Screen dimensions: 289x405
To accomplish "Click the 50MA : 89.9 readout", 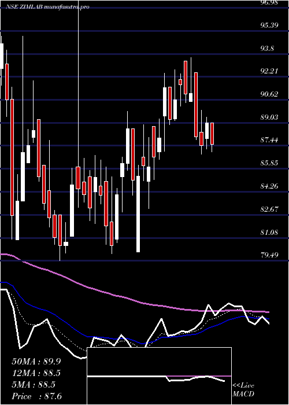I will [x=36, y=361].
